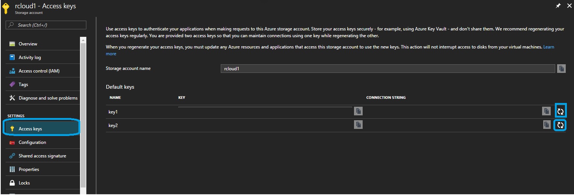Pin the Access keys blade
The height and width of the screenshot is (195, 574).
pyautogui.click(x=558, y=6)
